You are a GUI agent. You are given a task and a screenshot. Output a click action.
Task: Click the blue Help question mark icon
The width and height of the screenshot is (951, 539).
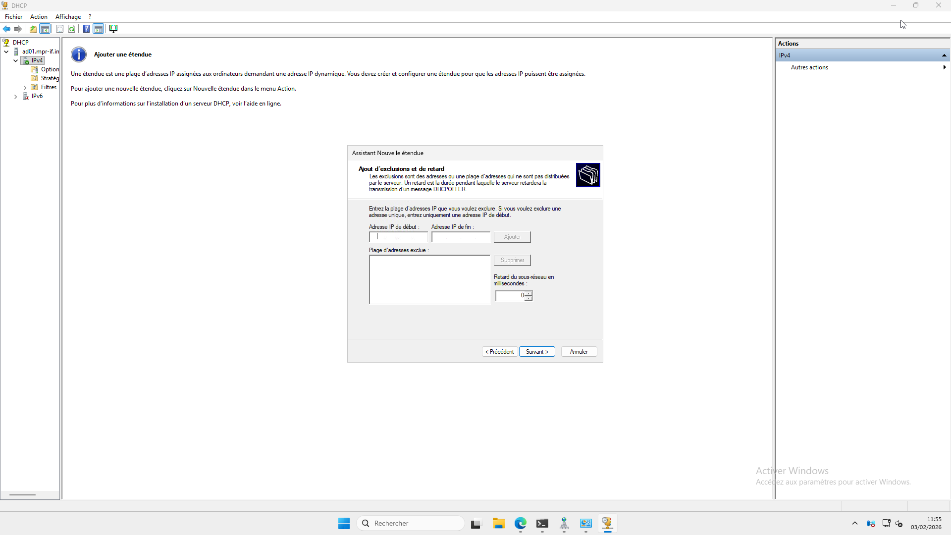86,29
